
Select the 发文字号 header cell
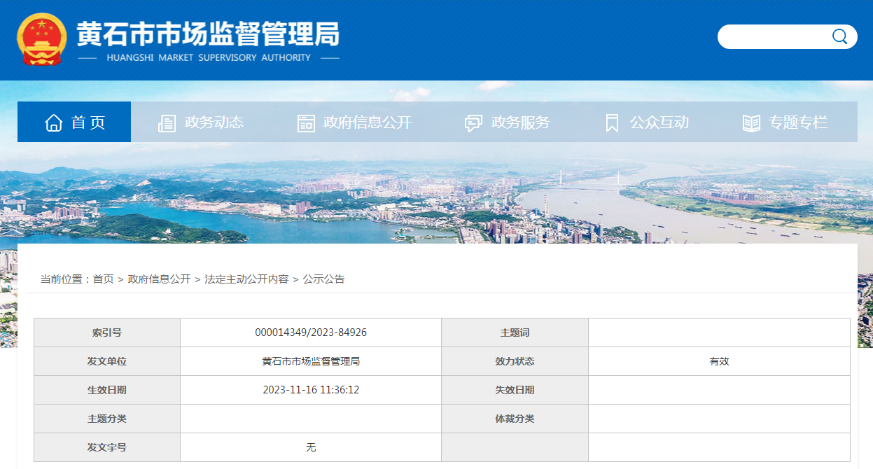107,447
